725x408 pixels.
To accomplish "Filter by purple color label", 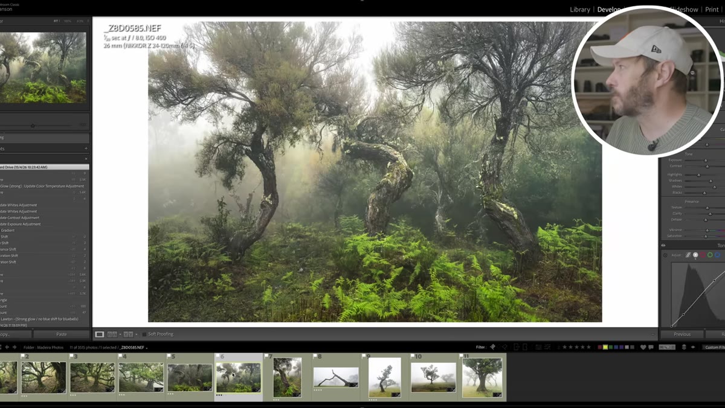I will coord(622,347).
